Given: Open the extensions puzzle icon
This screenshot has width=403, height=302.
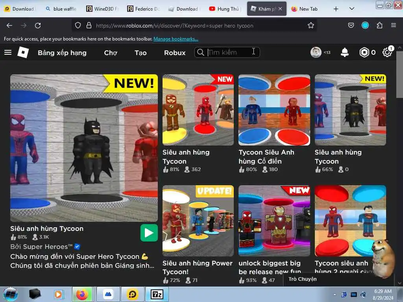Looking at the screenshot, I should coord(379,26).
